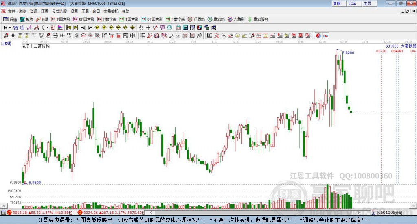Select the crosshair plus cursor tool
The height and width of the screenshot is (224, 417).
[148, 28]
